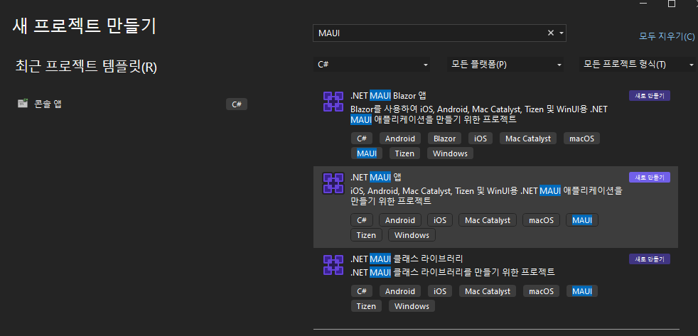Image resolution: width=698 pixels, height=336 pixels.
Task: Open the C# language filter dropdown
Action: click(x=372, y=64)
